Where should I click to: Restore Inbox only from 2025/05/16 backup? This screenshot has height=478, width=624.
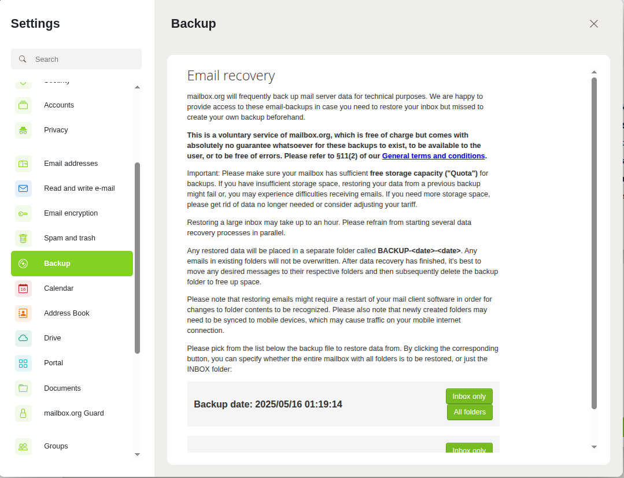pos(469,397)
